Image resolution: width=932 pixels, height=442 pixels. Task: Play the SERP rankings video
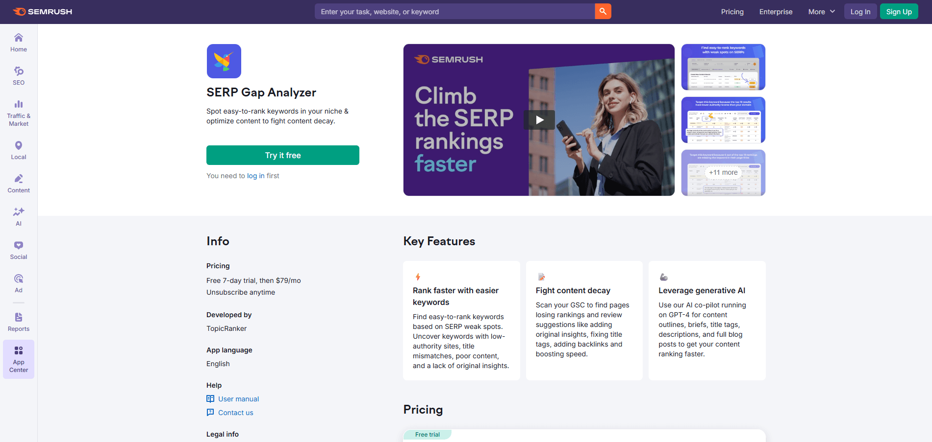pyautogui.click(x=539, y=119)
